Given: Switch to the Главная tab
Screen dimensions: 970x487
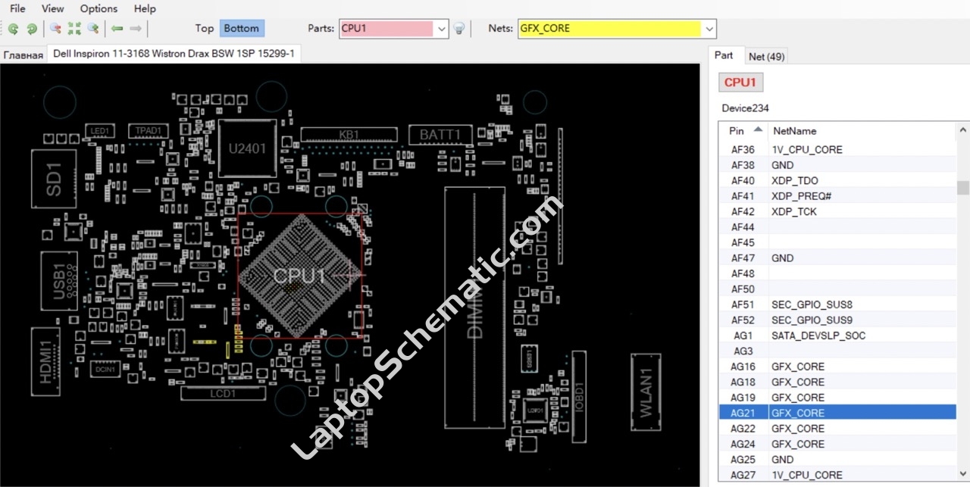Looking at the screenshot, I should (x=23, y=55).
